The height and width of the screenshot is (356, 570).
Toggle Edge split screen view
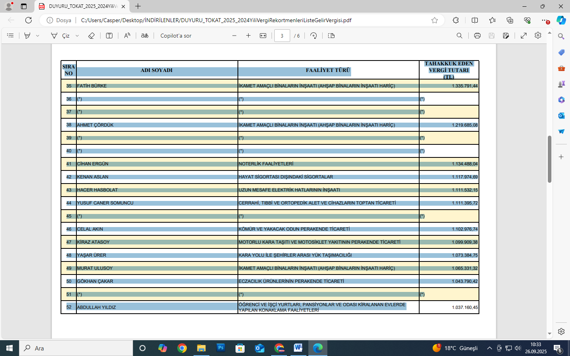tap(475, 20)
